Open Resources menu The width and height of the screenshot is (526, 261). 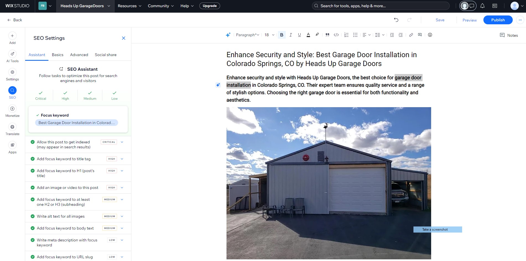[x=129, y=6]
